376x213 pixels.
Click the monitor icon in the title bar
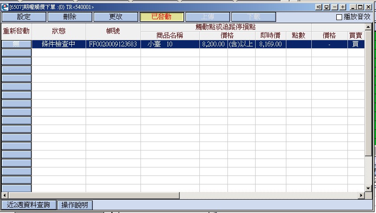pyautogui.click(x=326, y=7)
